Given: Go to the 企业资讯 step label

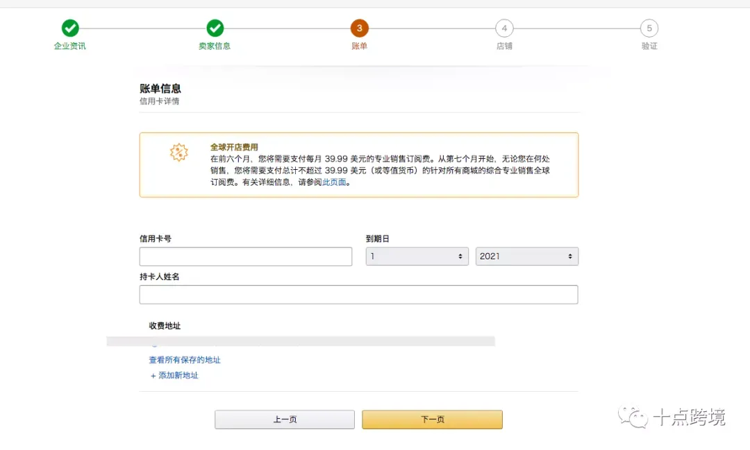Looking at the screenshot, I should tap(70, 46).
